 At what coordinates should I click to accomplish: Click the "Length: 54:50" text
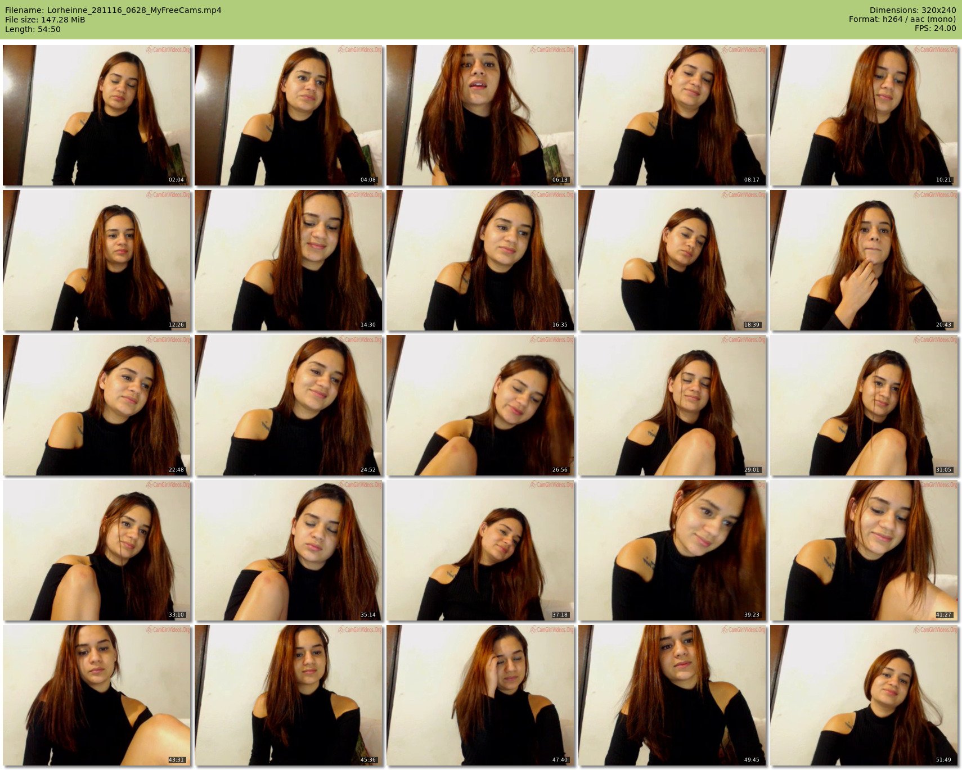click(x=33, y=29)
